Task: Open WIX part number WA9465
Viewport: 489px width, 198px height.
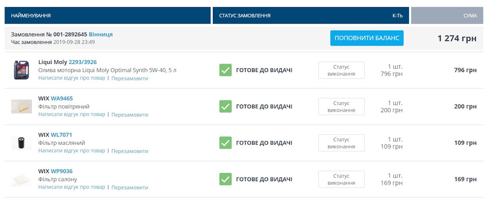Action: pyautogui.click(x=62, y=98)
